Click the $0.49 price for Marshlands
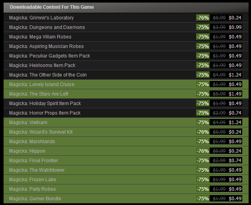The height and width of the screenshot is (205, 251). tap(235, 142)
